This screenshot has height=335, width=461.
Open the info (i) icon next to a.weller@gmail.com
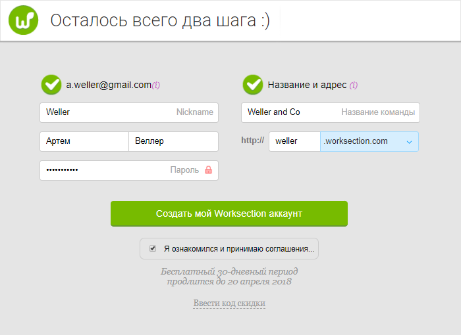pos(156,85)
